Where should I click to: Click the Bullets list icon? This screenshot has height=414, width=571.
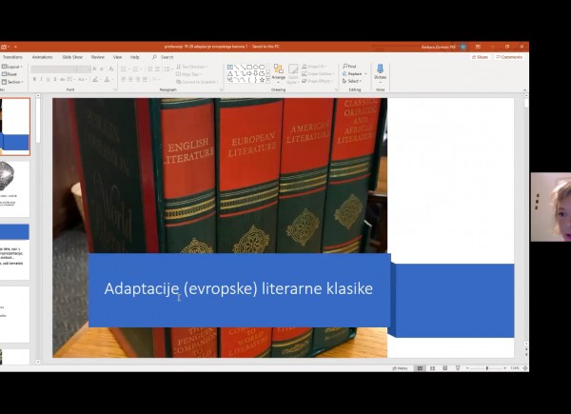[x=125, y=69]
